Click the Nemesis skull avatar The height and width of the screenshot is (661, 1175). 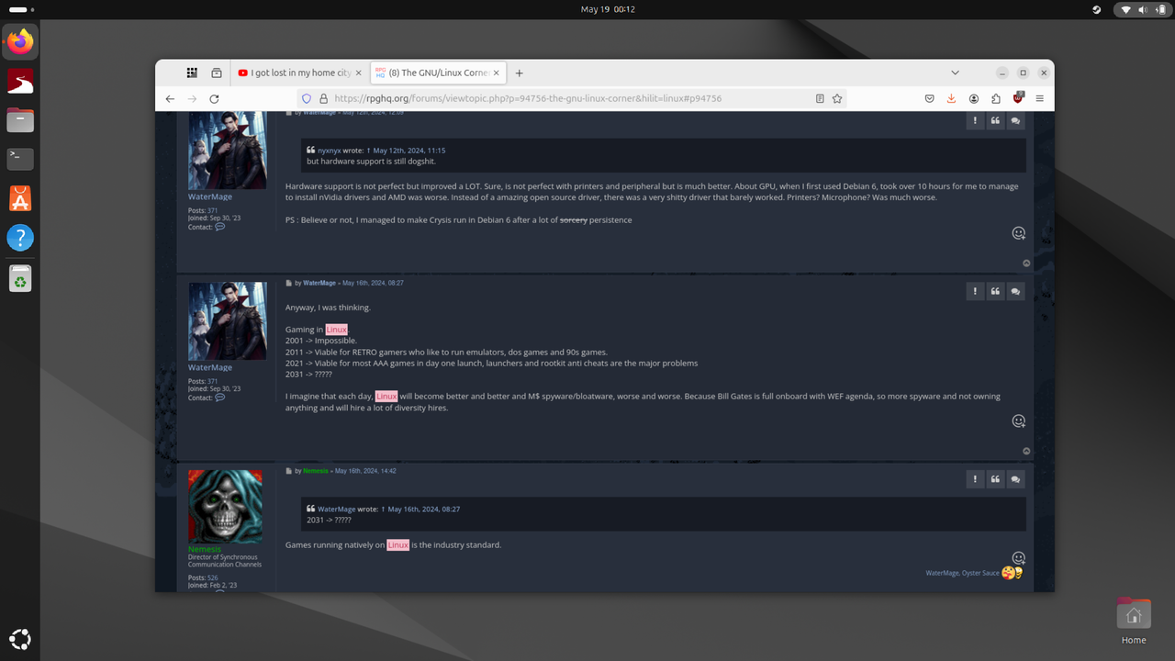tap(225, 506)
